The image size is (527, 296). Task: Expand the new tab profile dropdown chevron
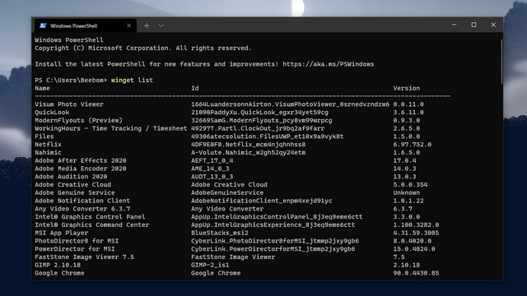(x=161, y=25)
